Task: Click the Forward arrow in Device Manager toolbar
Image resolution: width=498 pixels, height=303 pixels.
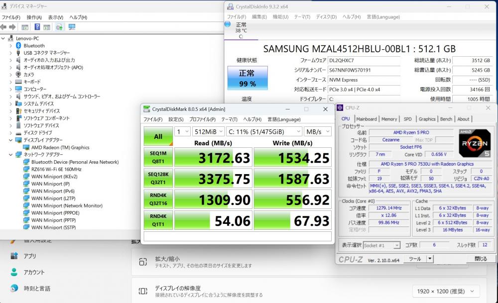Action: click(x=12, y=27)
